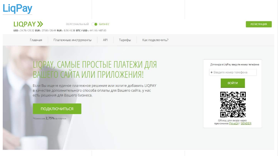Open the Privat24 link
278x156 pixels.
(234, 123)
